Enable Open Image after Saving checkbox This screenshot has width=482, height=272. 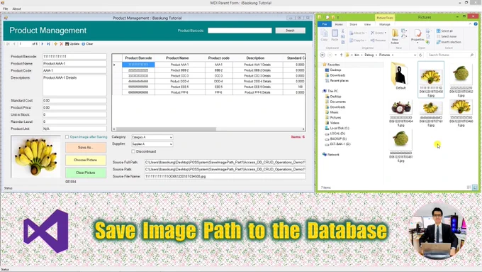pos(67,137)
